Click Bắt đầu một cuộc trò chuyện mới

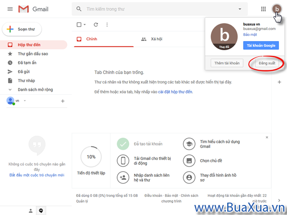point(37,175)
